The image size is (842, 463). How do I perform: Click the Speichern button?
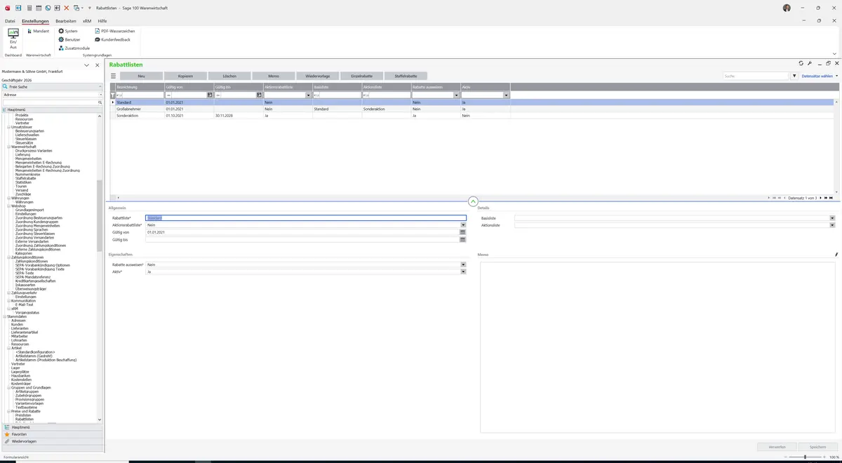pos(818,446)
